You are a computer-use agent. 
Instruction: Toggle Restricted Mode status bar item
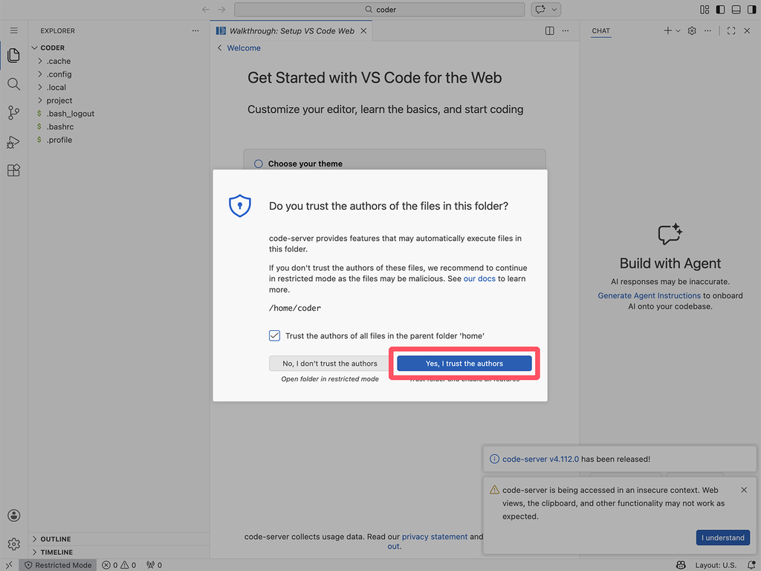point(58,565)
